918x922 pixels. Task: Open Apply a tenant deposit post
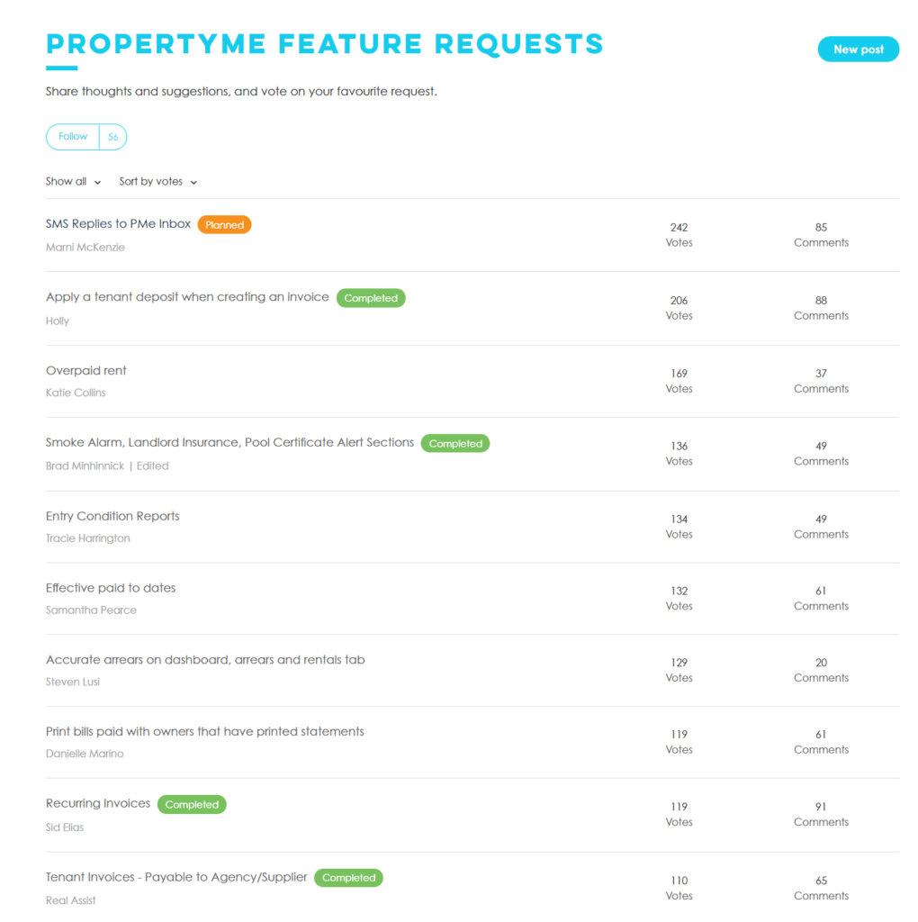(x=187, y=297)
